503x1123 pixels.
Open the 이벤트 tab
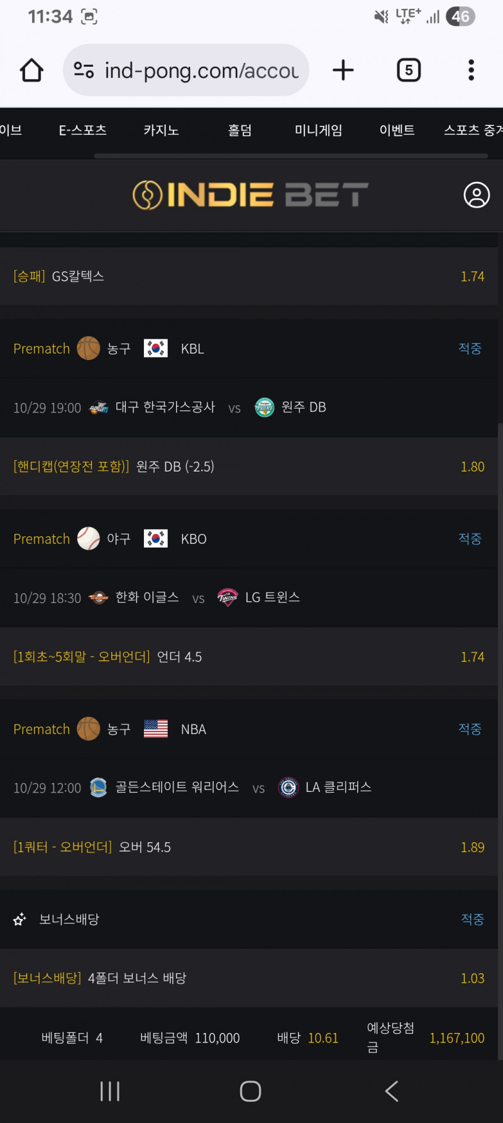(397, 130)
